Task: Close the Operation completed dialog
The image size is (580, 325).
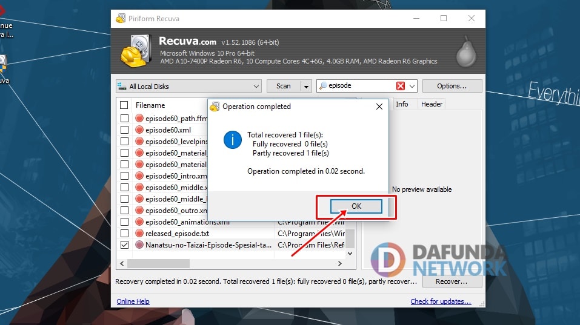Action: 379,107
